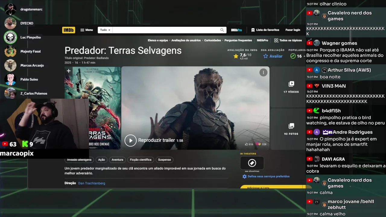Click Arthur Silva (AWS) chat username
Viewport: 386px width, 217px height.
[x=349, y=70]
